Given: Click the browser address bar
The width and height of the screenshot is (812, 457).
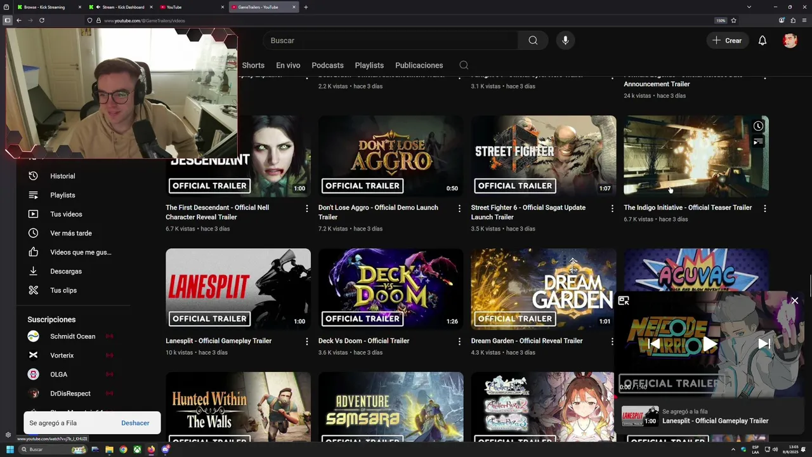Looking at the screenshot, I should pos(406,20).
